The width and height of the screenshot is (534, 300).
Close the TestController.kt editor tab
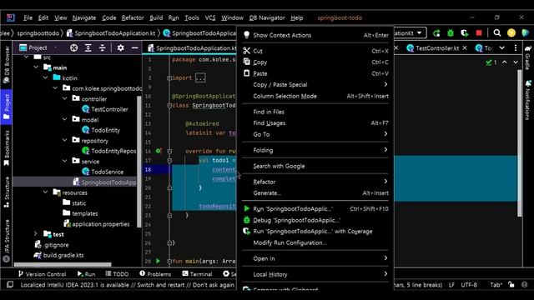[465, 48]
